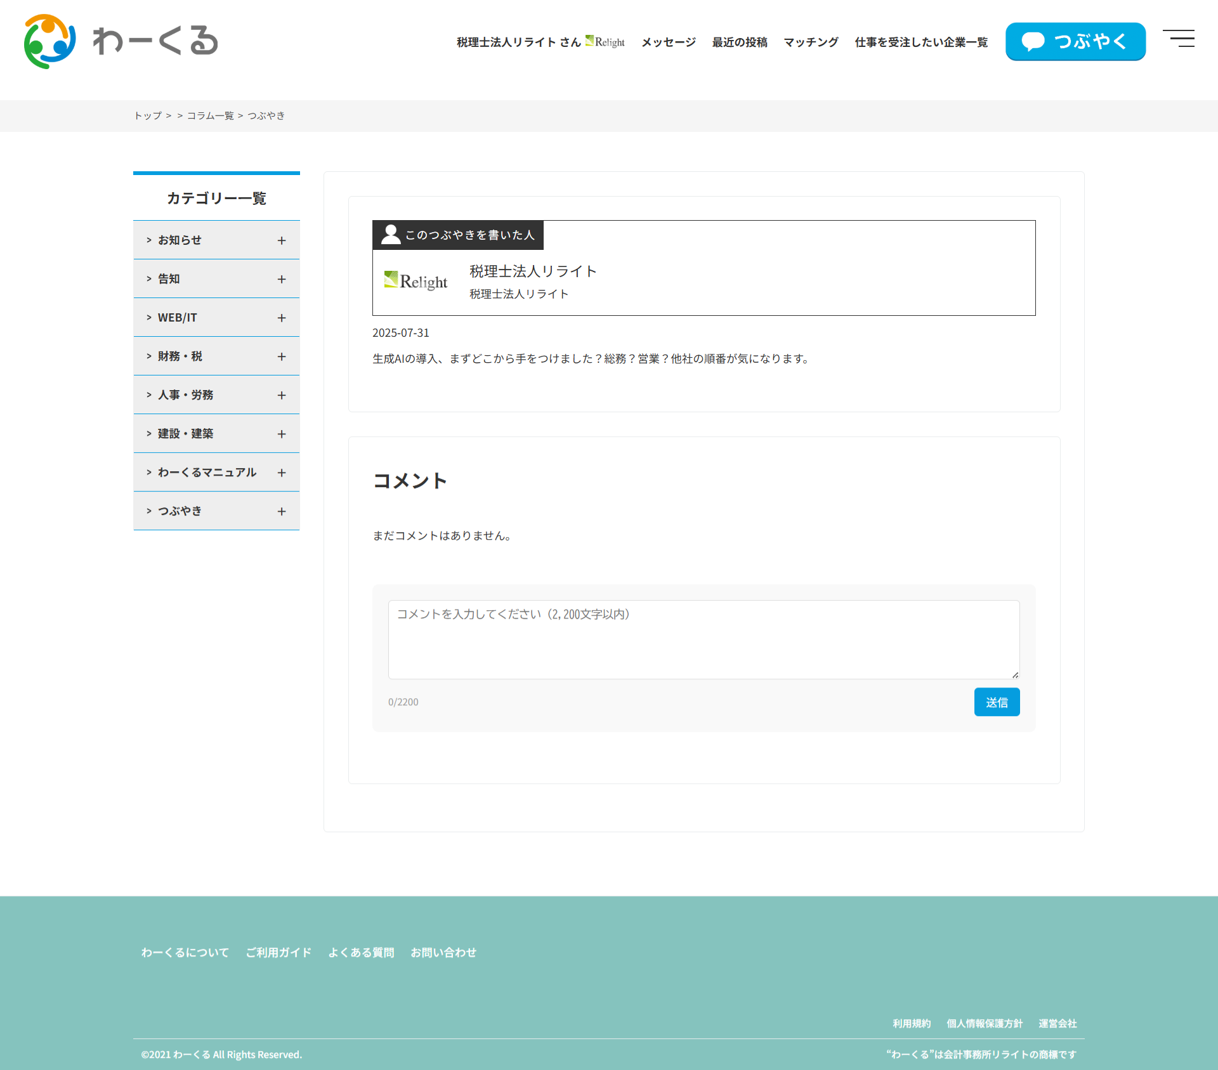The width and height of the screenshot is (1218, 1070).
Task: Expand the 財務・税 category plus icon
Action: pyautogui.click(x=282, y=356)
